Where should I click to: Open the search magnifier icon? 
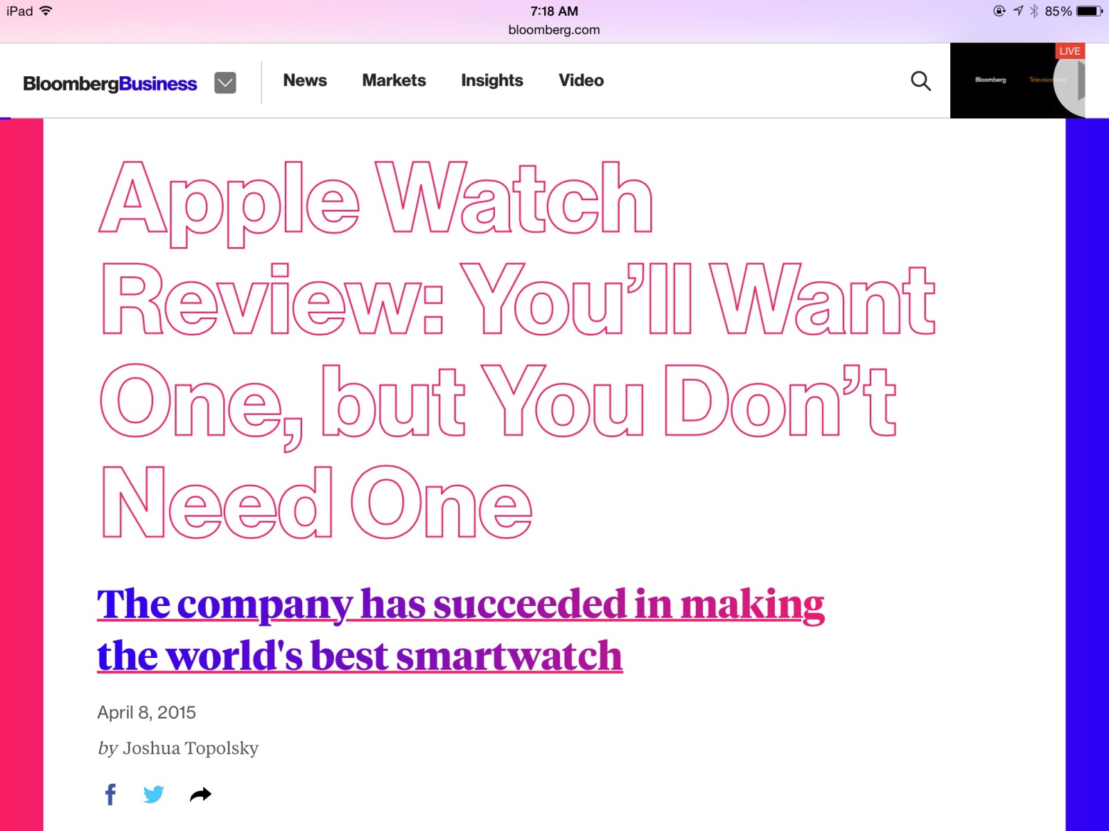pos(920,81)
